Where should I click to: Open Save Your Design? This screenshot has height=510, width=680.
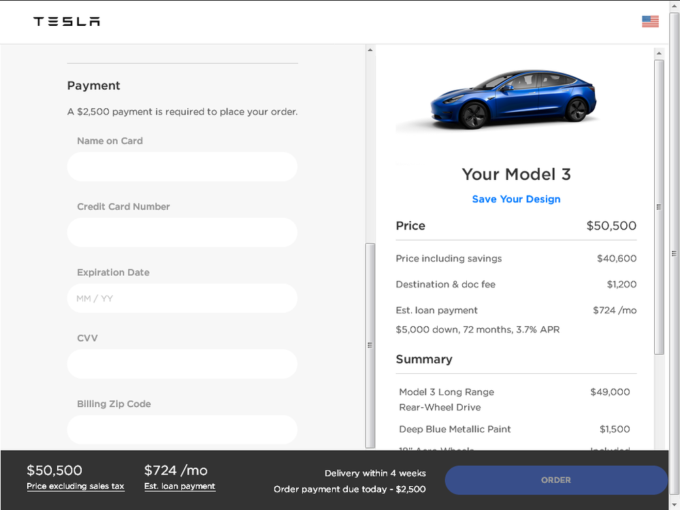coord(516,199)
